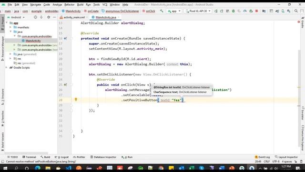Click the Select Opened File target icon
Image resolution: width=305 pixels, height=172 pixels.
coord(35,17)
